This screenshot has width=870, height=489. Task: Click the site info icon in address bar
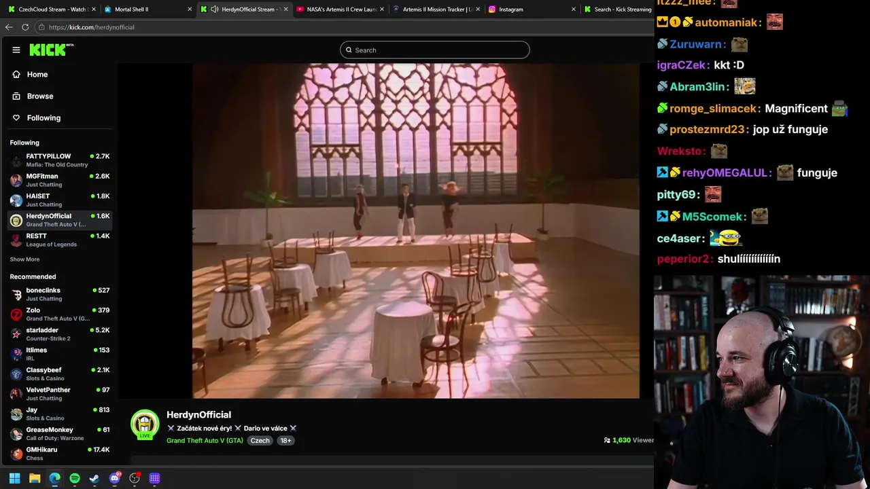(x=41, y=27)
